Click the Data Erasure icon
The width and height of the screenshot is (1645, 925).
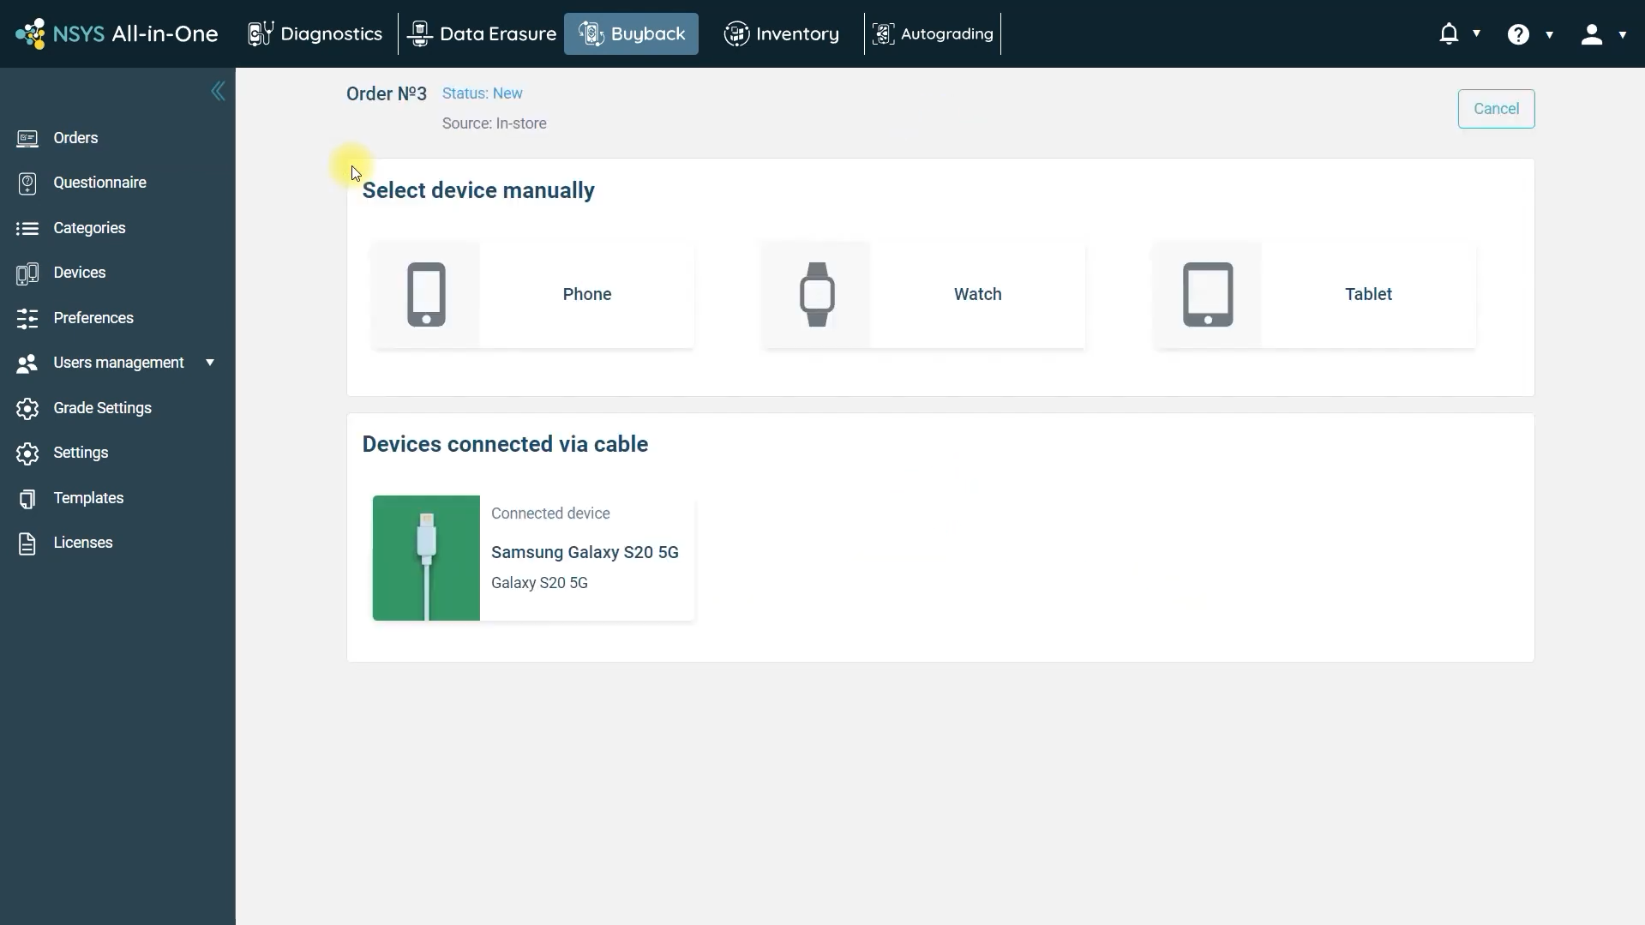[x=420, y=33]
